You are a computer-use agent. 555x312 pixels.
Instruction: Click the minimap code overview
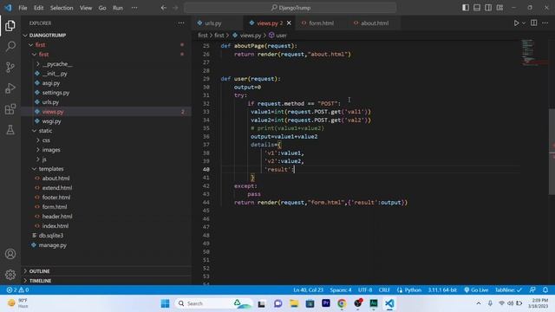(x=534, y=53)
